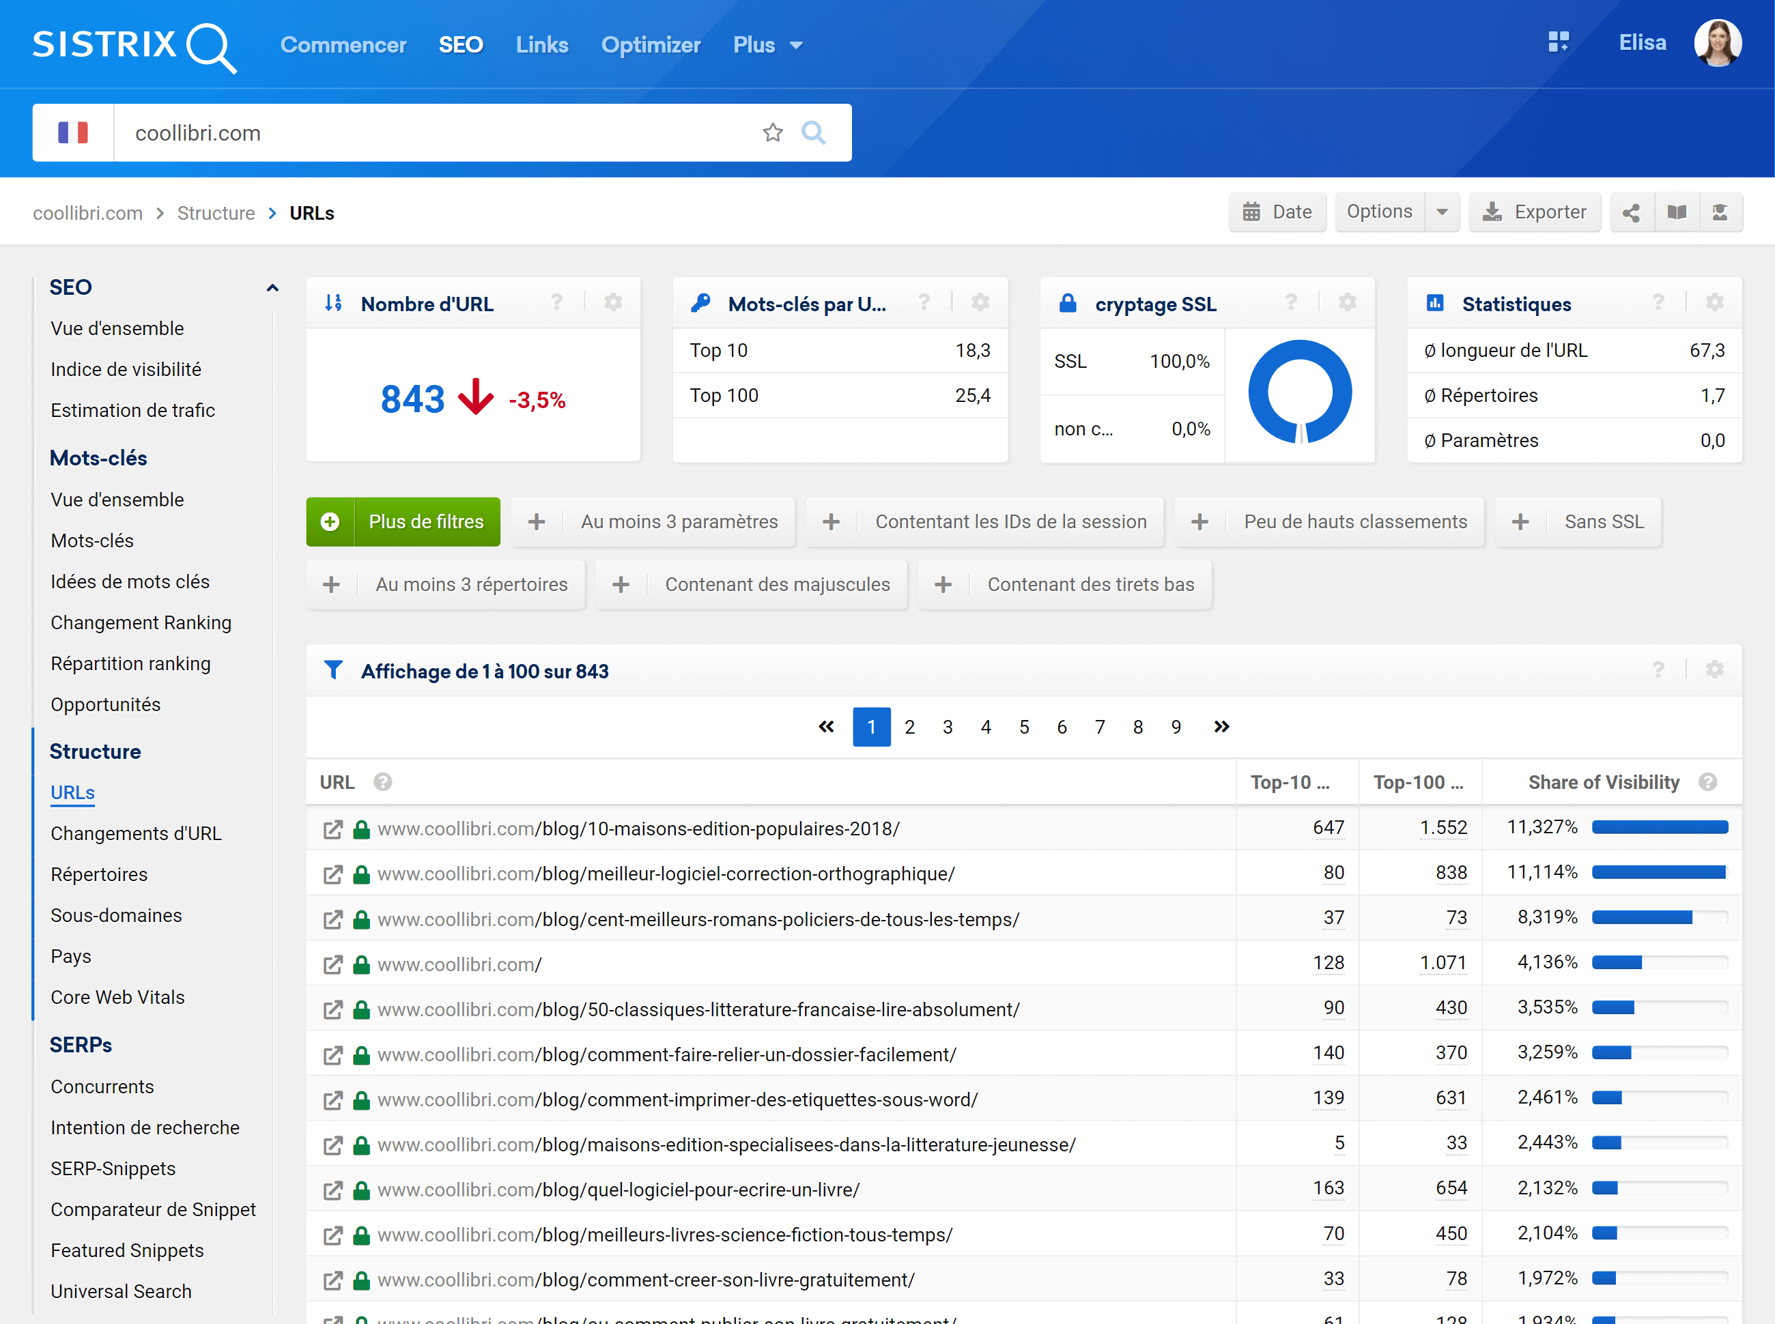Add filter Au moins 3 paramètres

[x=653, y=521]
